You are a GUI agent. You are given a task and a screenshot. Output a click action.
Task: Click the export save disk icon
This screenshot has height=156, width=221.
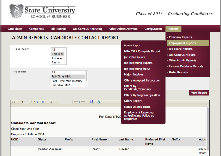click(92, 102)
